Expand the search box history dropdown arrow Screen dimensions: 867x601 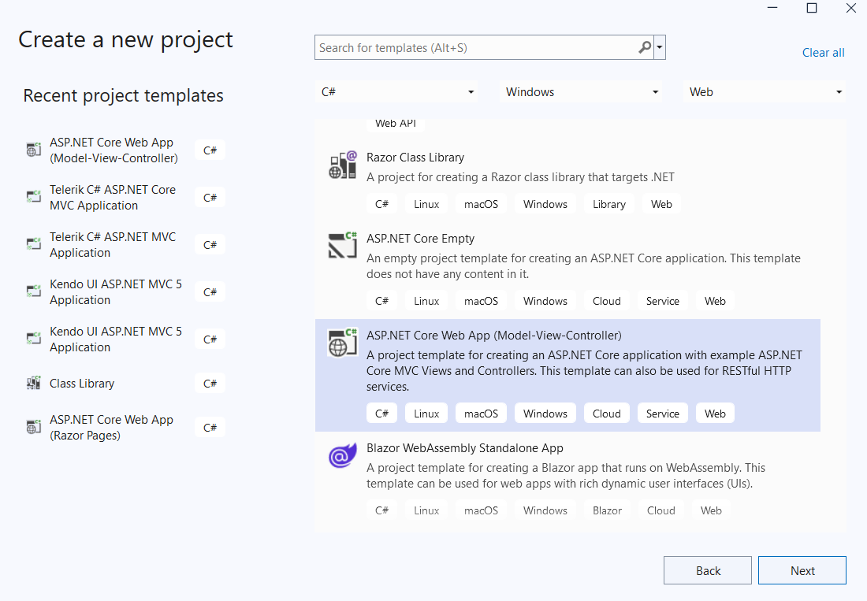click(x=660, y=47)
